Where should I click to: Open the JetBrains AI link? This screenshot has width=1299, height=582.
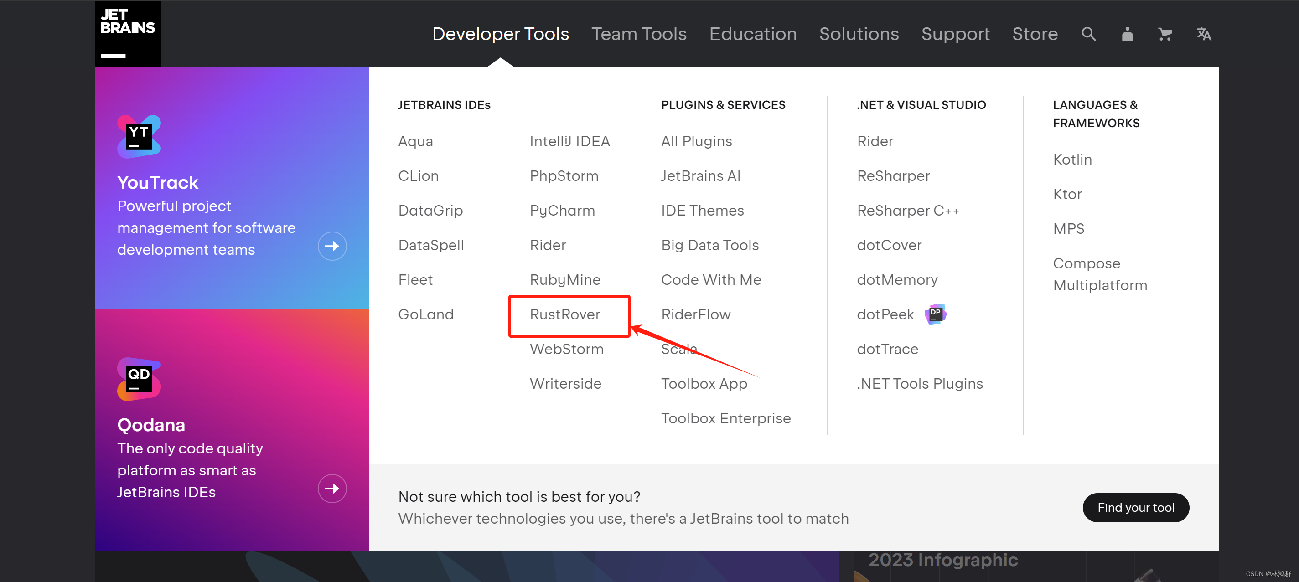pos(700,176)
